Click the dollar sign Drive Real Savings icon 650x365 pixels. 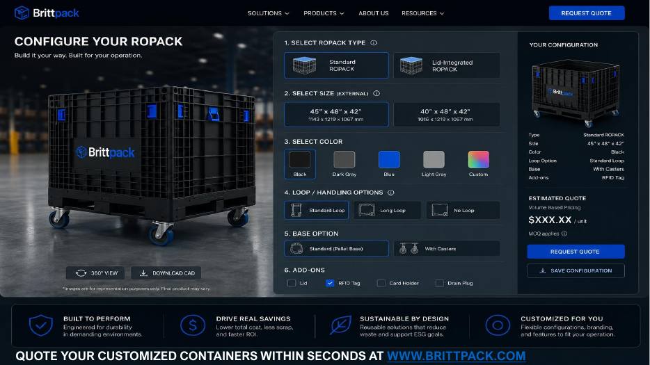pyautogui.click(x=193, y=325)
